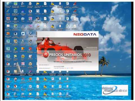Open the AutoCAD 2007 desktop shortcut
The height and width of the screenshot is (101, 135).
[x=8, y=42]
